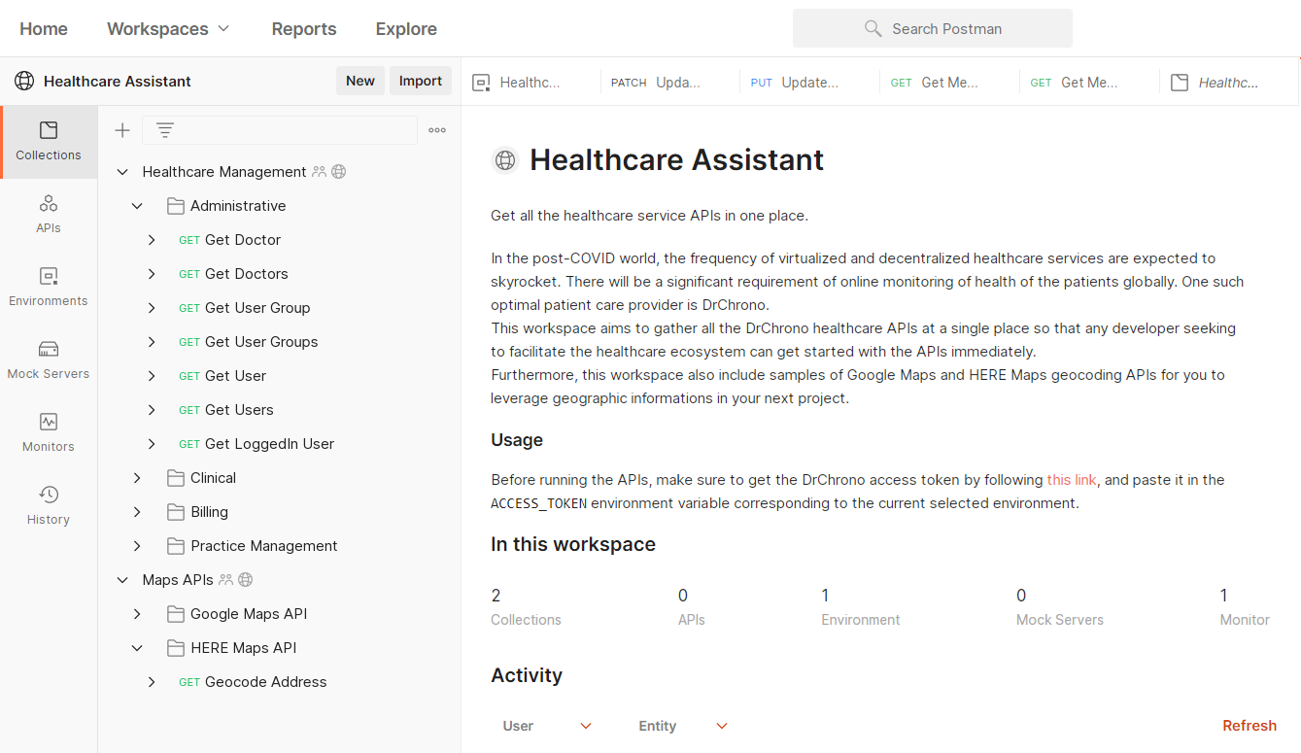Open the Collections sidebar panel
Image resolution: width=1301 pixels, height=753 pixels.
tap(49, 142)
